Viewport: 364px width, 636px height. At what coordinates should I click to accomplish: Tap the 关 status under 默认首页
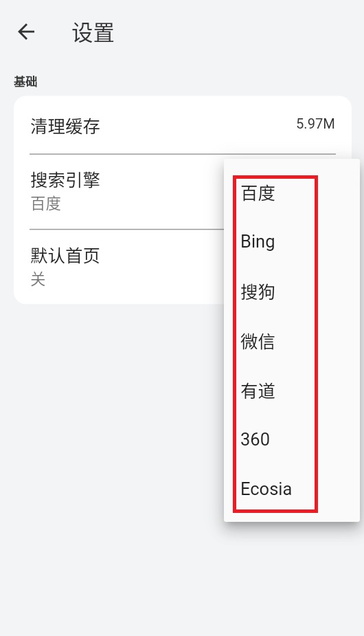point(38,279)
